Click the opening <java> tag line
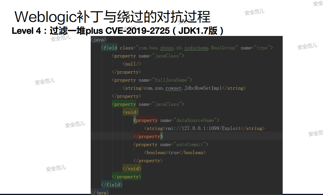The height and width of the screenshot is (195, 323). coord(98,40)
